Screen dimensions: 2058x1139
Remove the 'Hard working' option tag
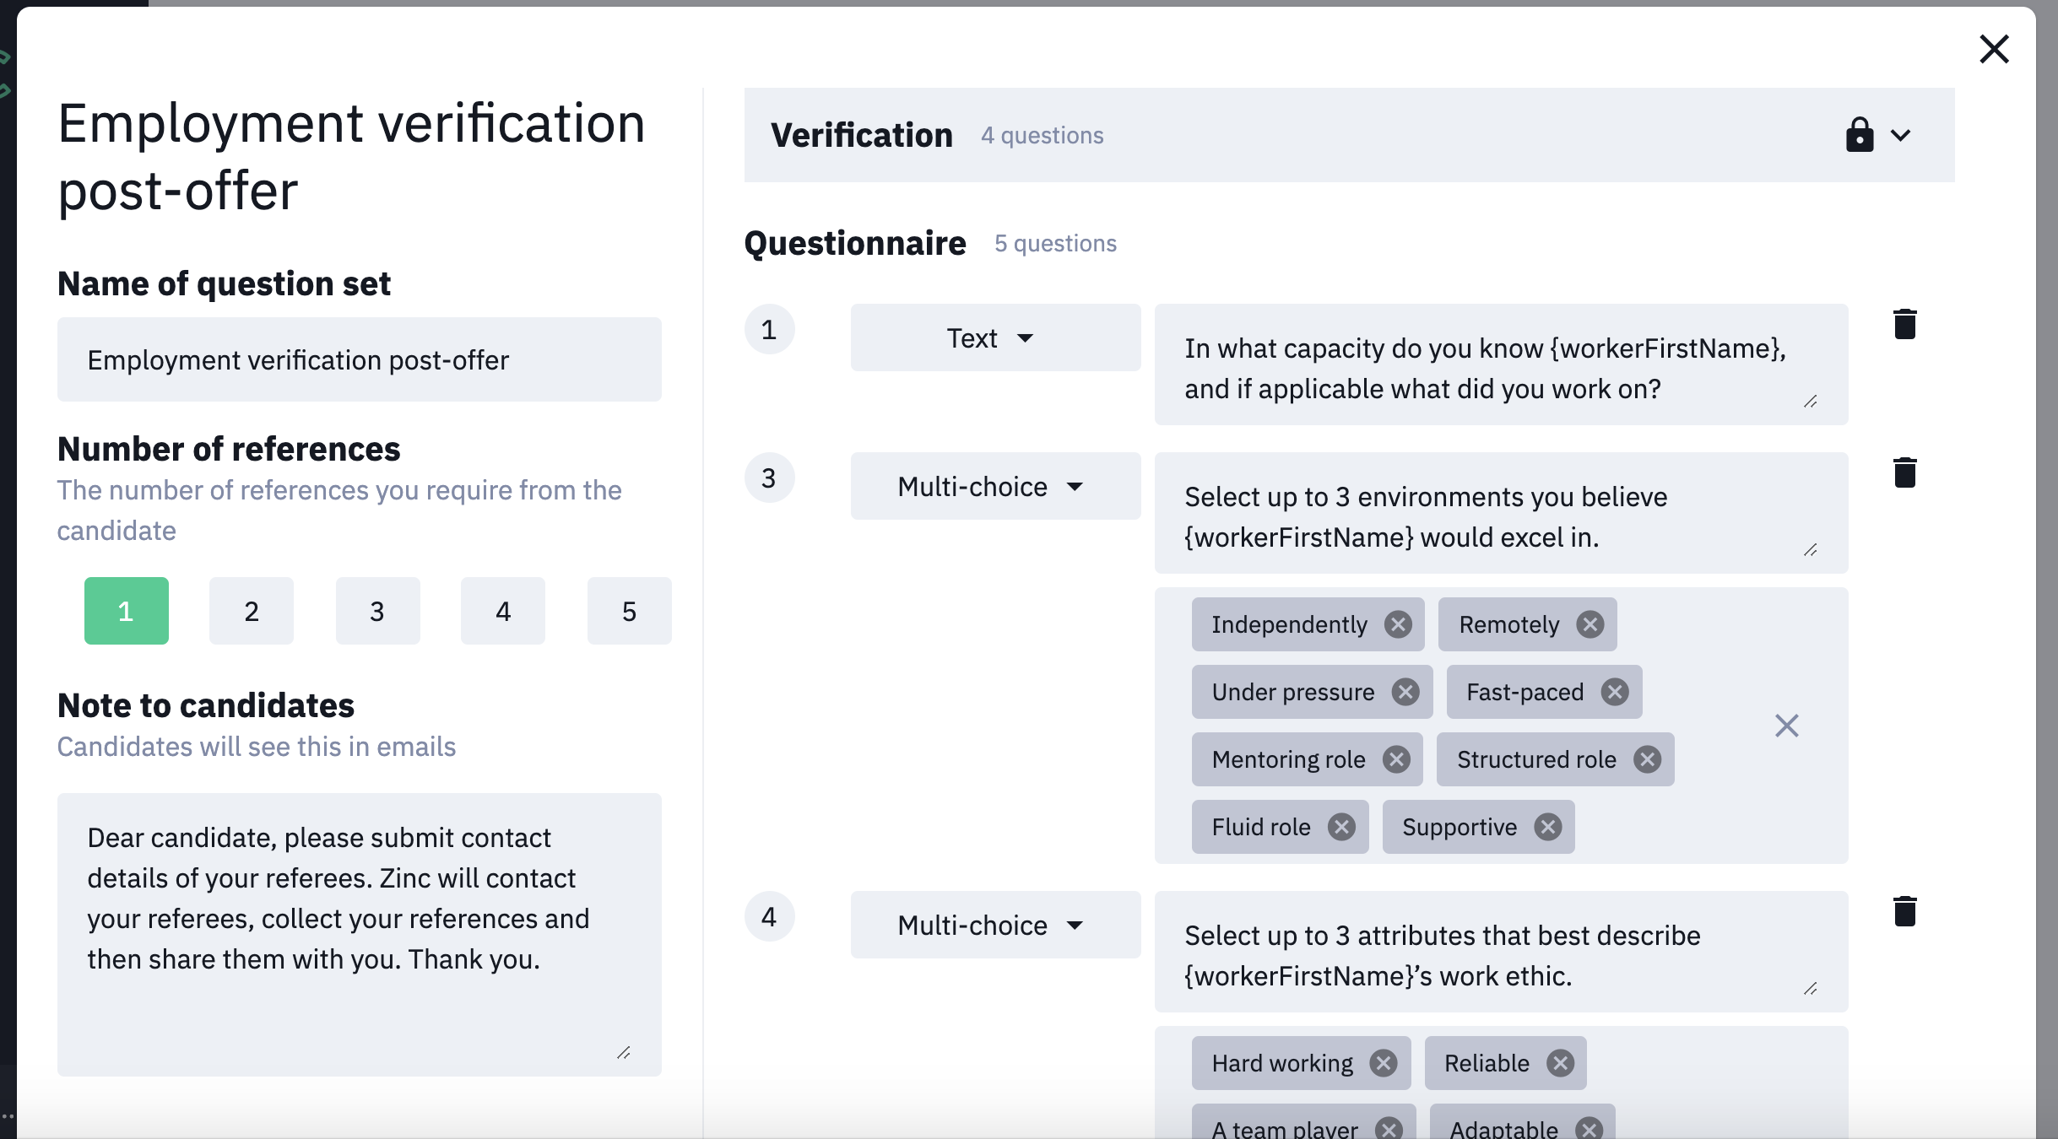[1384, 1063]
